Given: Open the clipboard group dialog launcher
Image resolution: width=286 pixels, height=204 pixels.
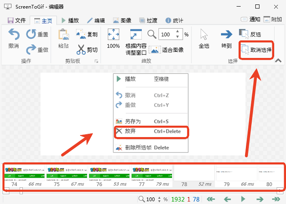Looking at the screenshot, I should [x=96, y=61].
